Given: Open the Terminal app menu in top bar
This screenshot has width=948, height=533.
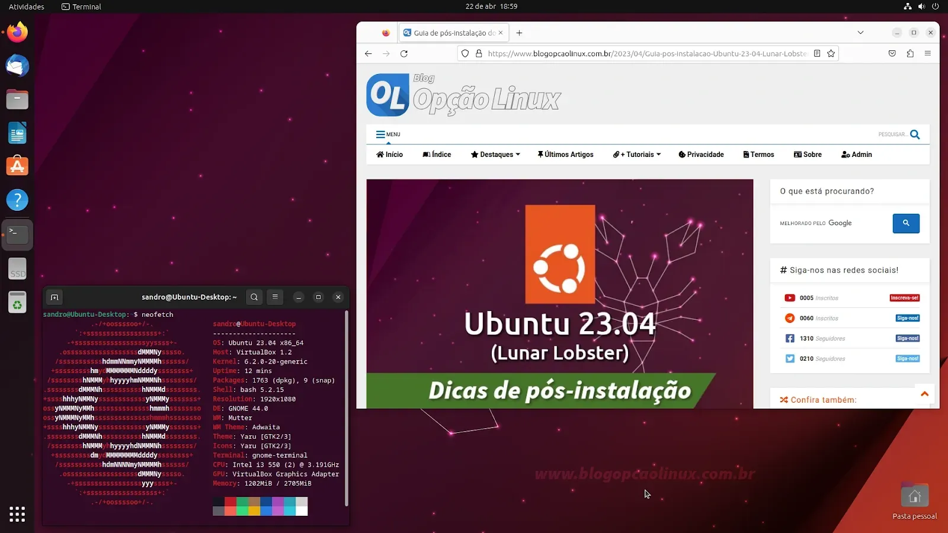Looking at the screenshot, I should [x=81, y=7].
